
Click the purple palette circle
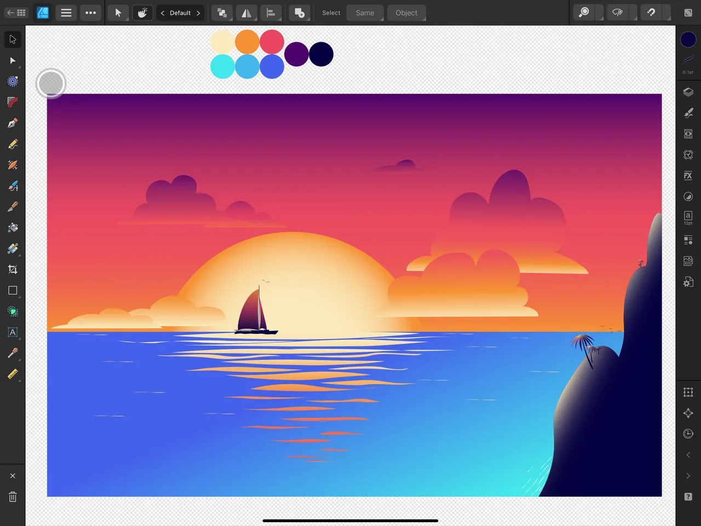[296, 54]
